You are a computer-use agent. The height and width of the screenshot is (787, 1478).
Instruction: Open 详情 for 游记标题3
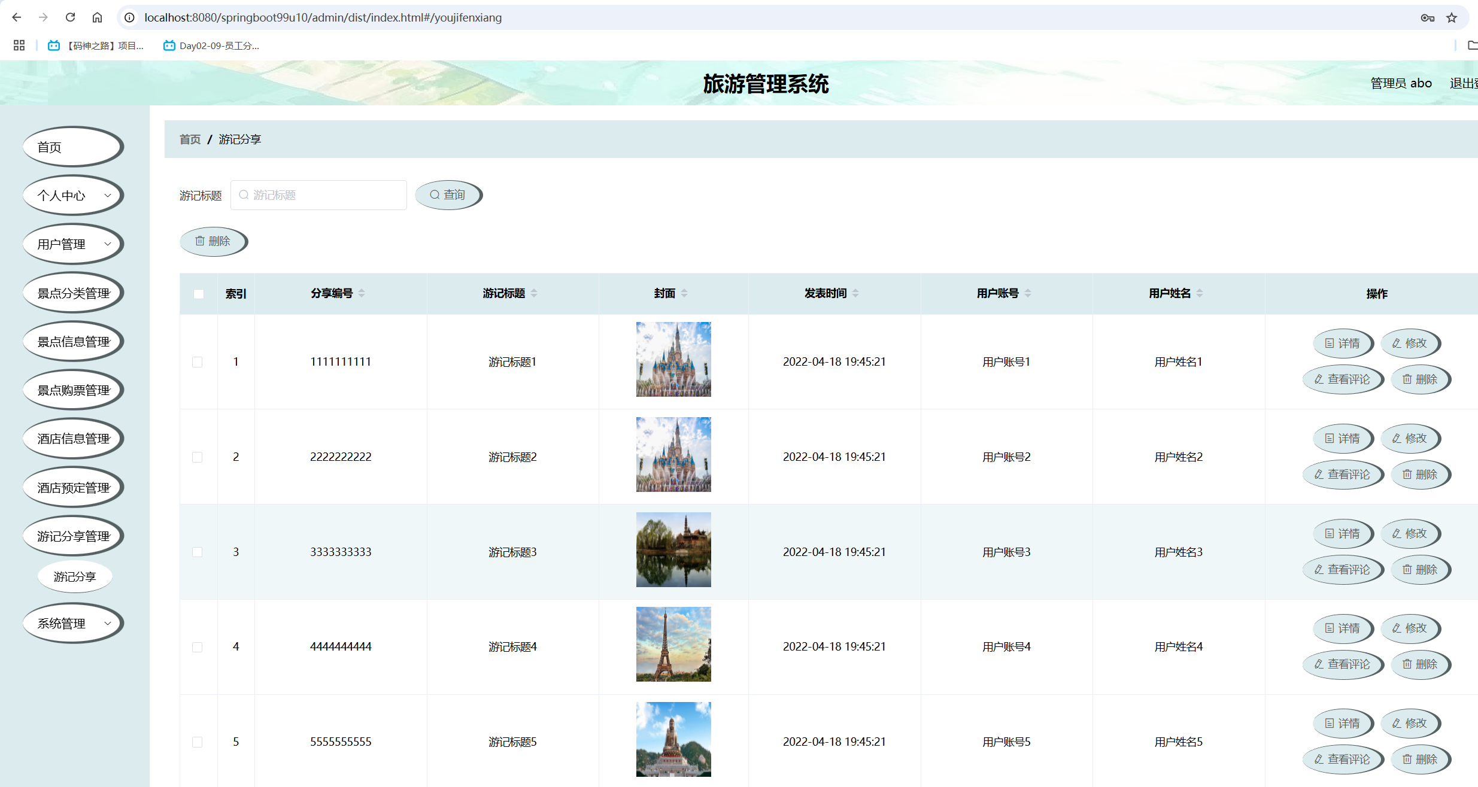[1343, 534]
